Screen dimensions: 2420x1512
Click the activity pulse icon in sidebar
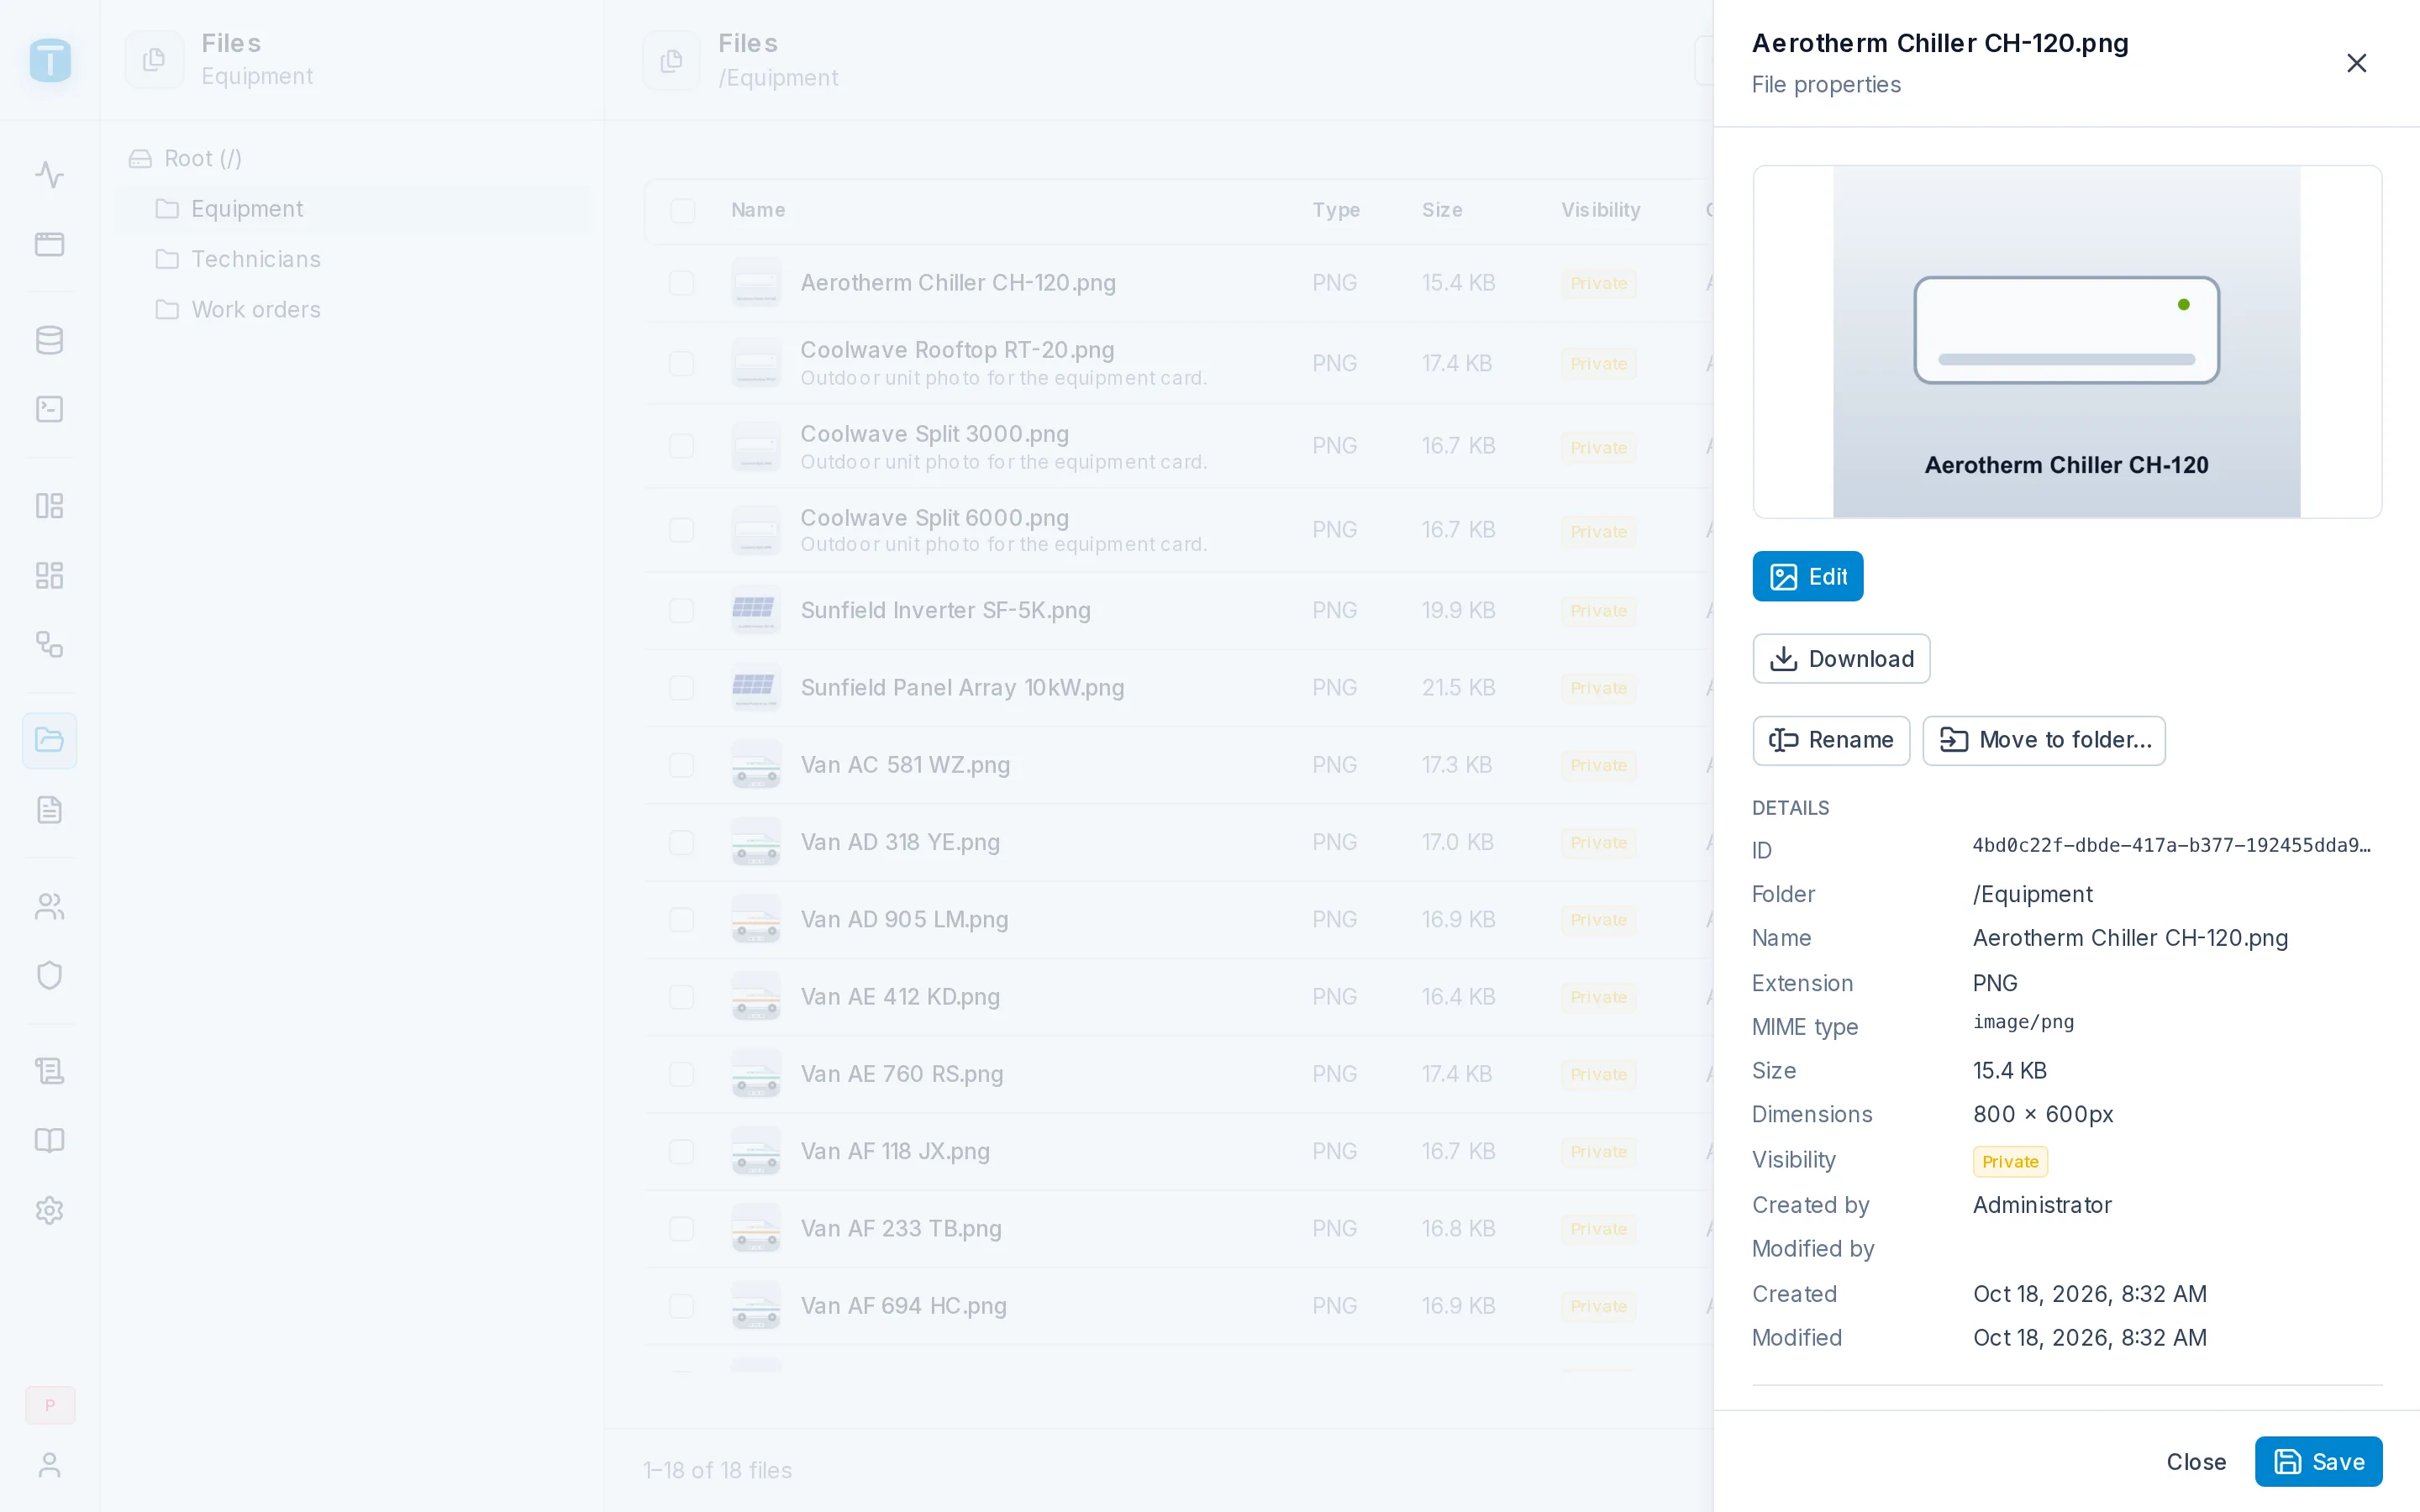pyautogui.click(x=49, y=175)
